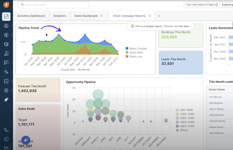Open the Settings gear icon in sidebar

coord(6,90)
